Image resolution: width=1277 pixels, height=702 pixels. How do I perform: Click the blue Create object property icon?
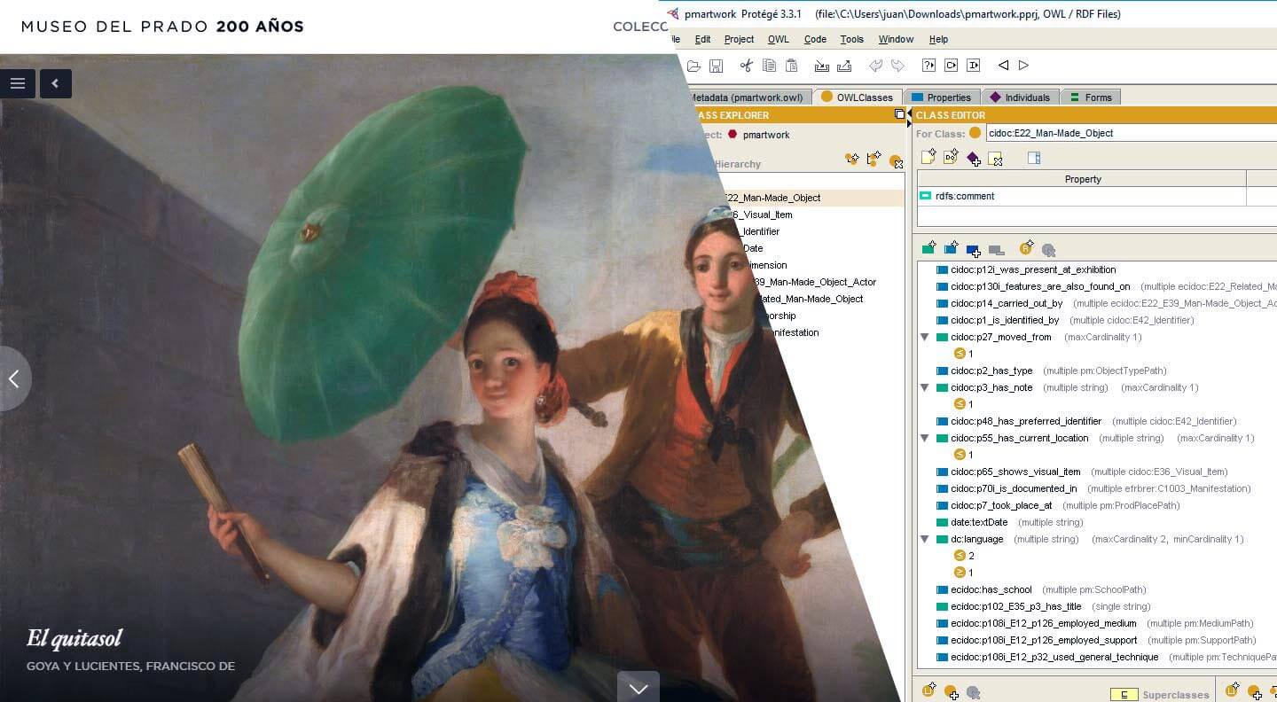click(951, 248)
